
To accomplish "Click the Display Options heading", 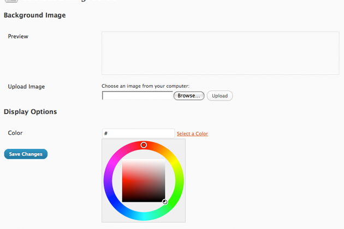I will [30, 112].
